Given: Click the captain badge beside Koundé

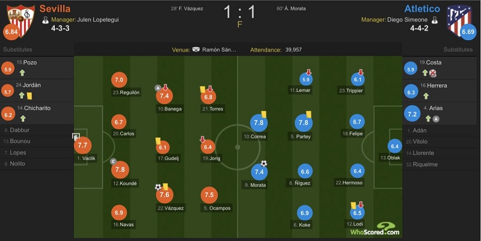Looking at the screenshot, I should [113, 161].
